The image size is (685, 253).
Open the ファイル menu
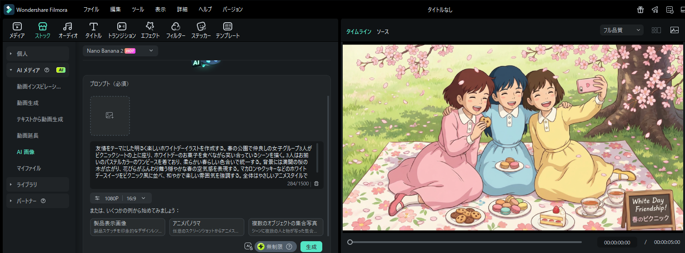pos(91,10)
